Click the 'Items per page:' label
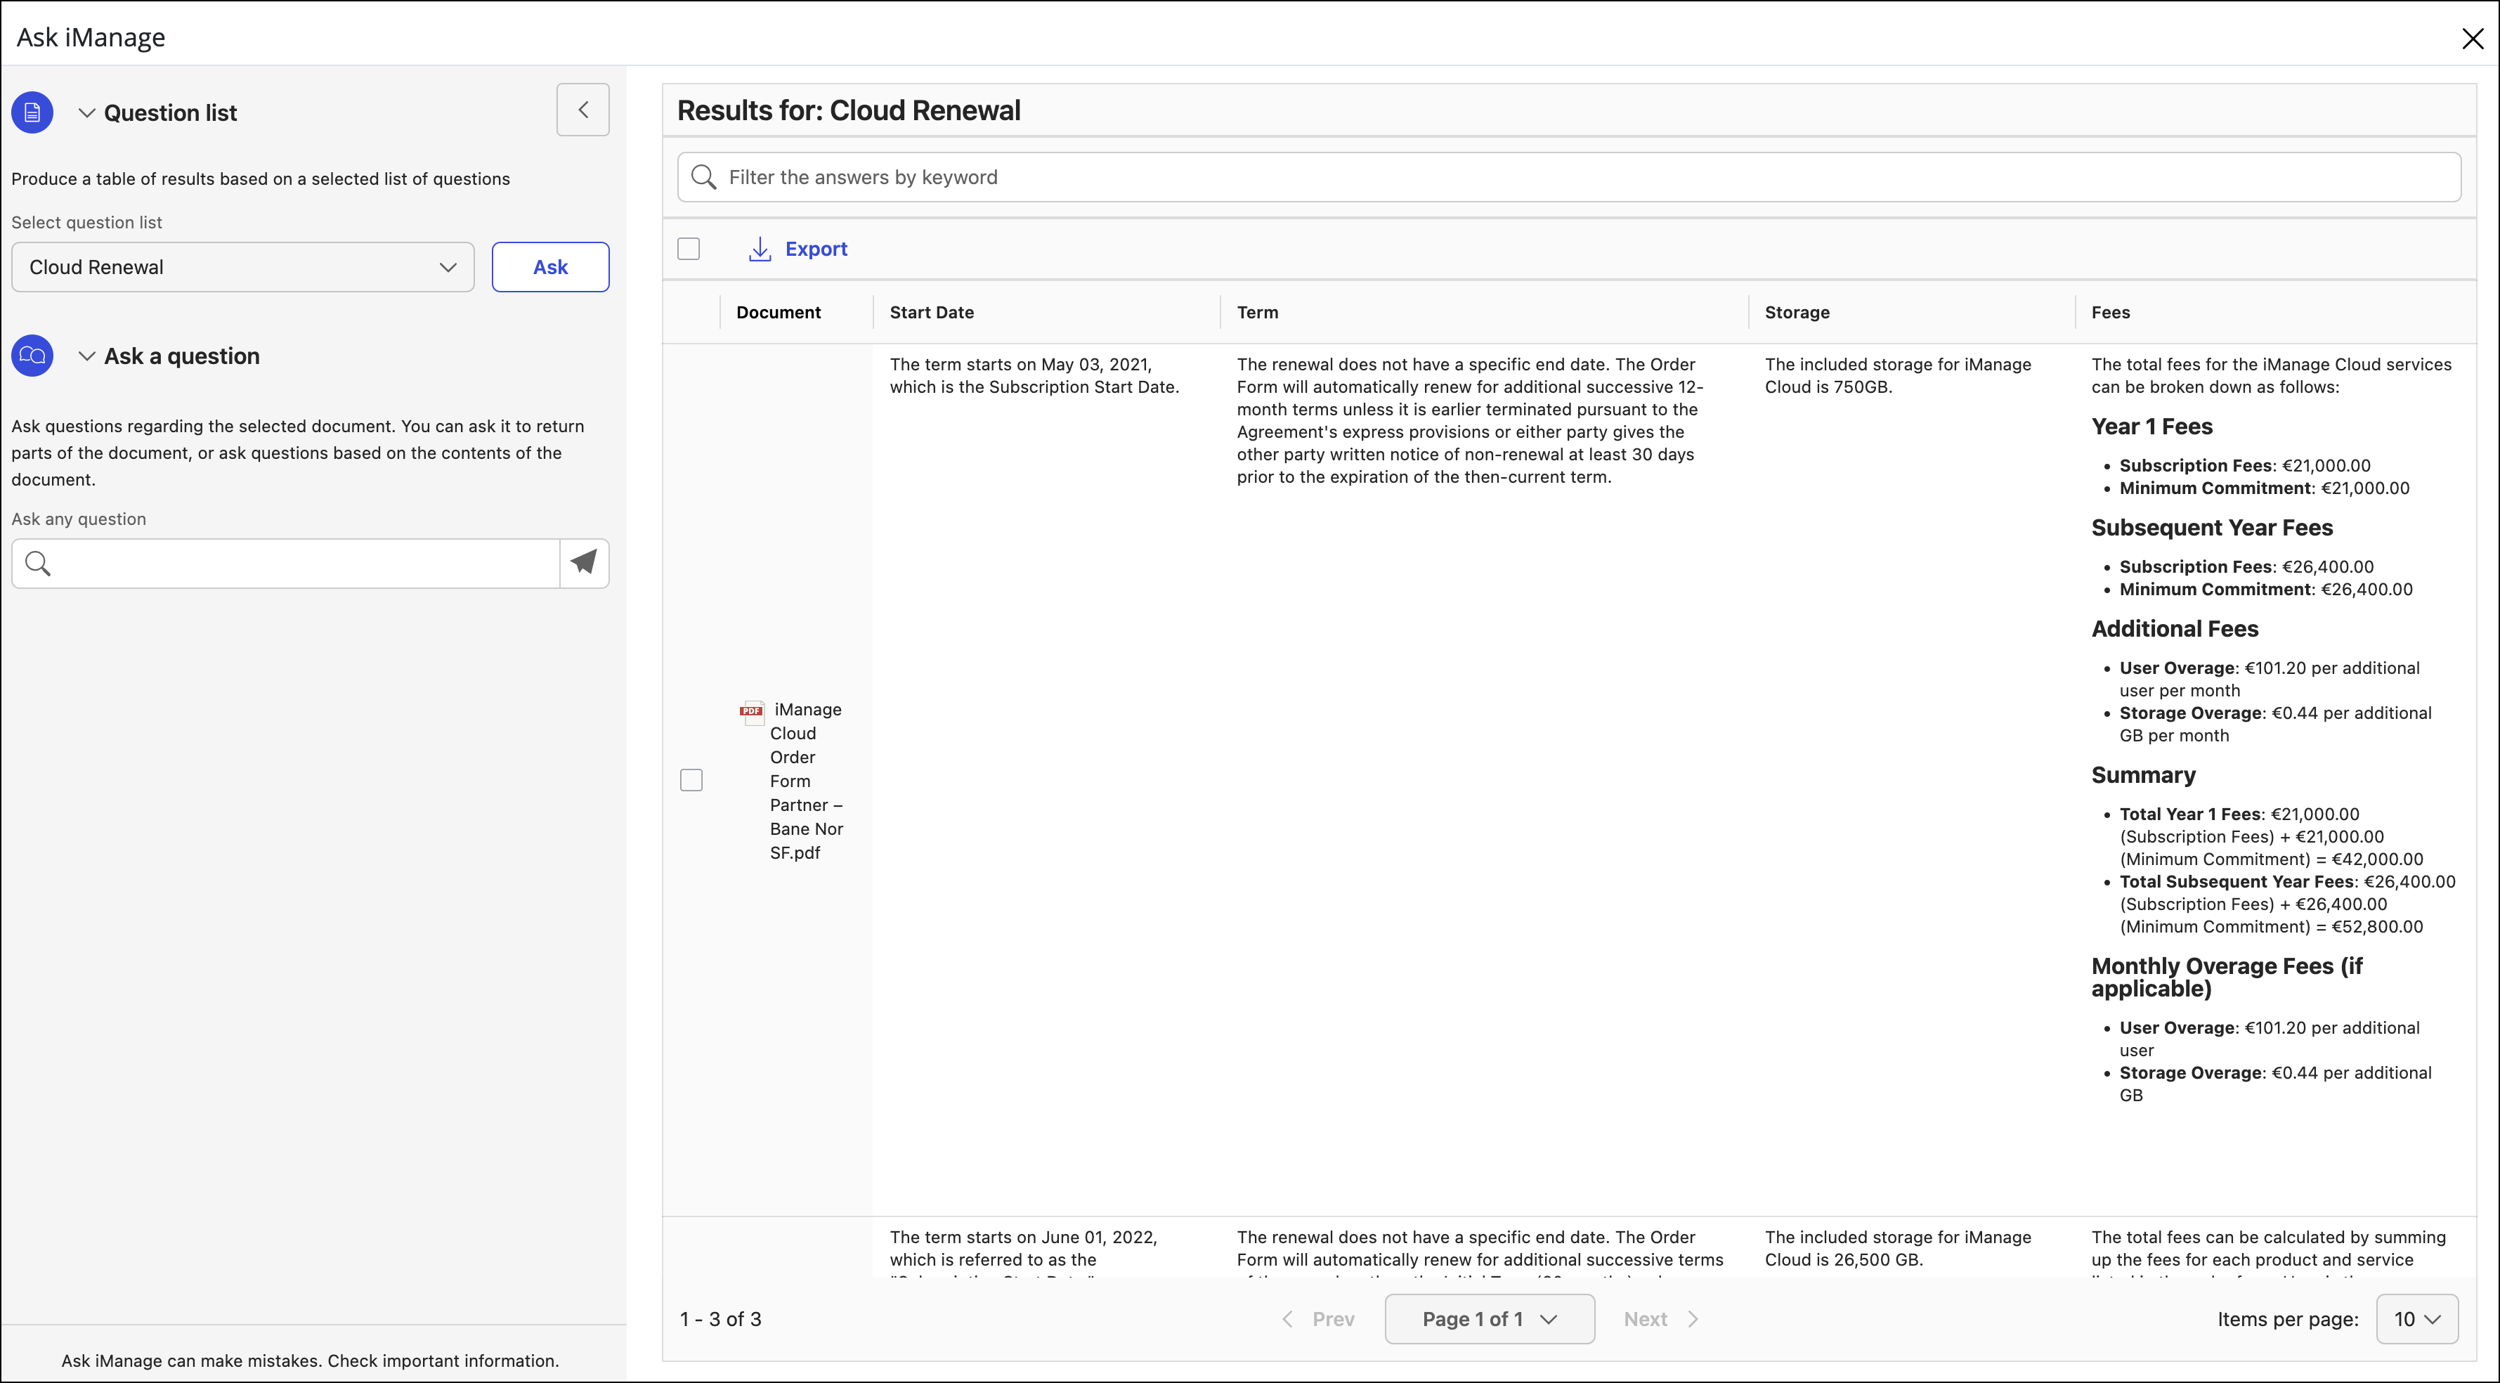The height and width of the screenshot is (1383, 2500). coord(2288,1319)
